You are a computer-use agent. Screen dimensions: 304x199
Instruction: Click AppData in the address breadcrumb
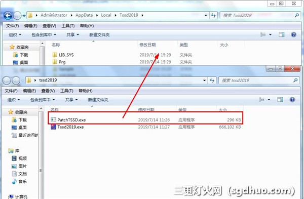84,15
